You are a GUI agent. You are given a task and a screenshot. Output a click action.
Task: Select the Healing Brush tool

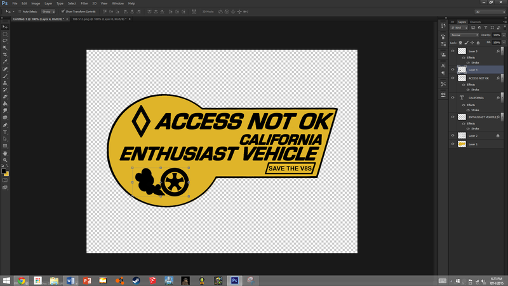pyautogui.click(x=5, y=69)
